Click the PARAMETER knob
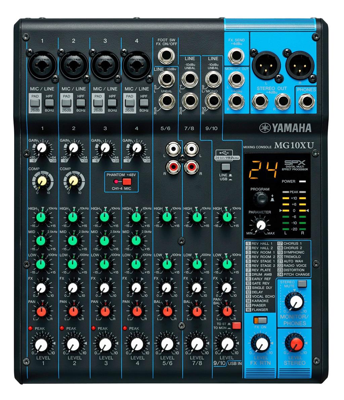 point(261,225)
